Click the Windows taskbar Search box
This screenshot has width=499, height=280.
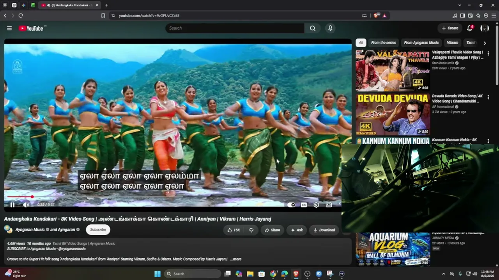tap(193, 274)
